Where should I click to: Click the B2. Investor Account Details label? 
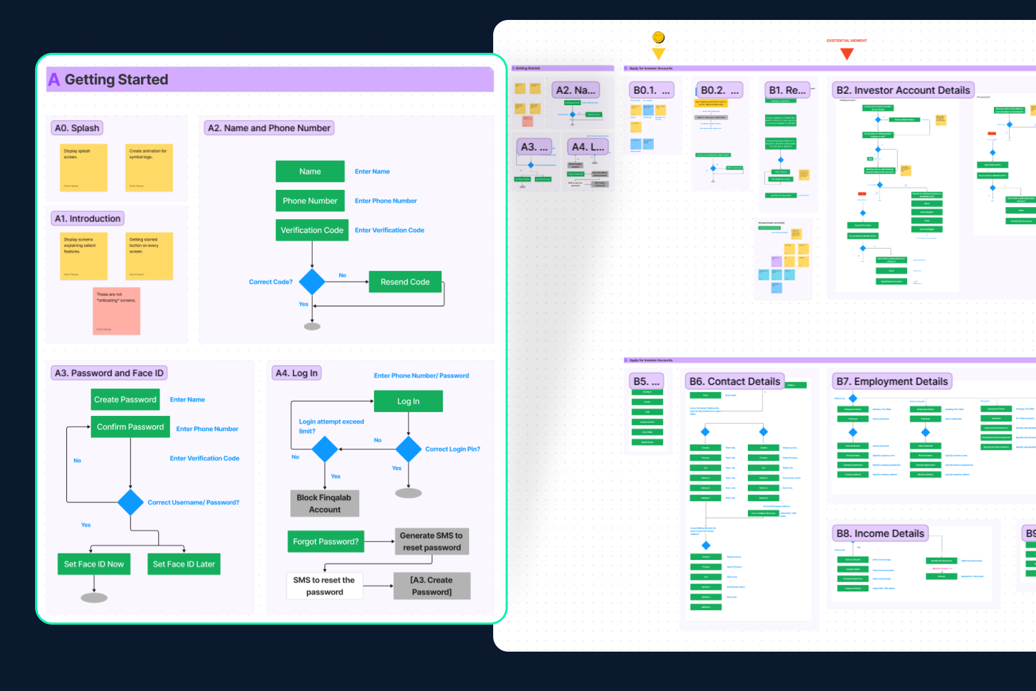pyautogui.click(x=903, y=91)
